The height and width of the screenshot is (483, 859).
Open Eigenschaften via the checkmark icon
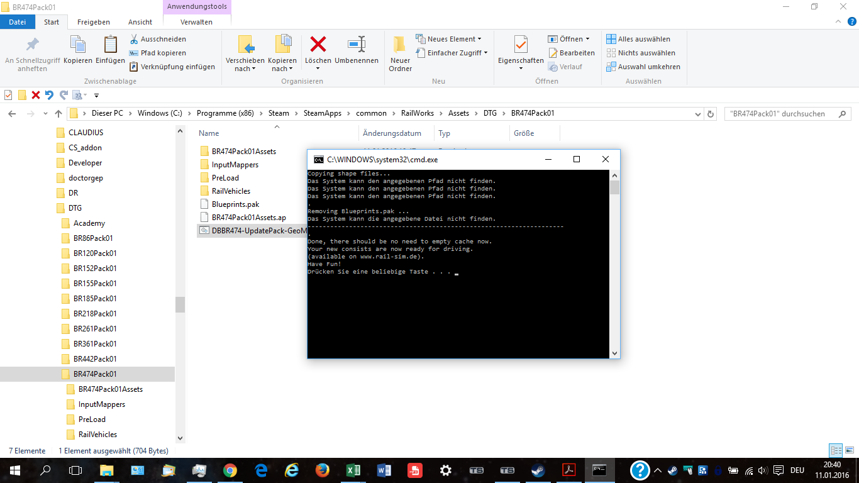[521, 45]
